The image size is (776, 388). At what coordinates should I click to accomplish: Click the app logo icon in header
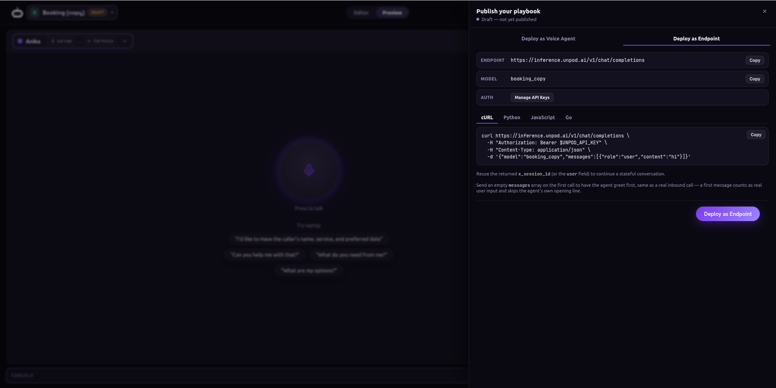(x=17, y=13)
